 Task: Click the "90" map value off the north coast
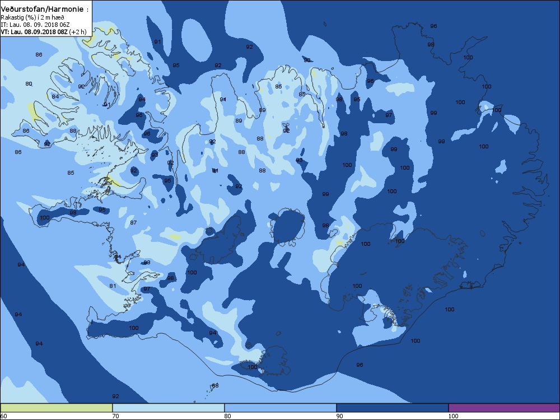click(307, 60)
